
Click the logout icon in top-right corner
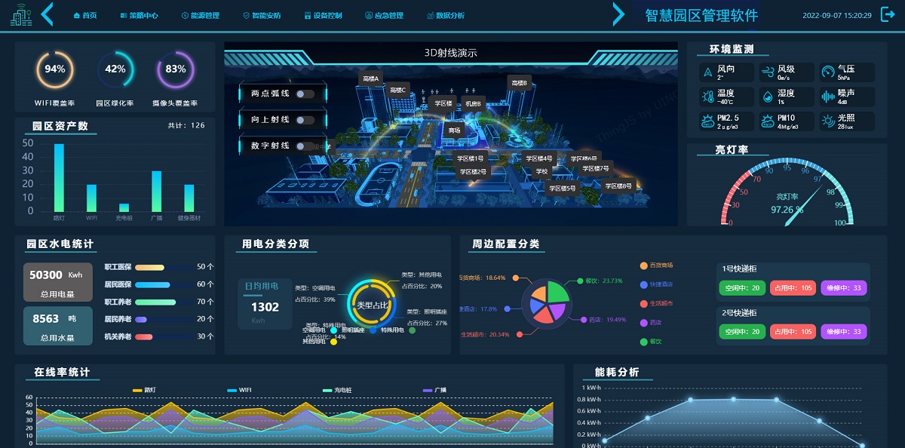[887, 14]
